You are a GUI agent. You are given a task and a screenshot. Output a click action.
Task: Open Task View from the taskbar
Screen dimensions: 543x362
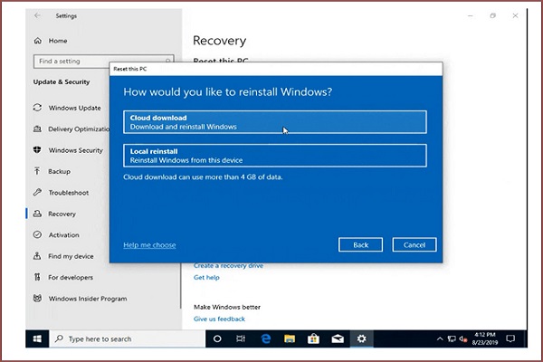click(x=241, y=338)
